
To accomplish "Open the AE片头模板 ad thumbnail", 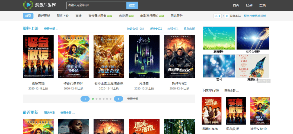I will 253,38.
